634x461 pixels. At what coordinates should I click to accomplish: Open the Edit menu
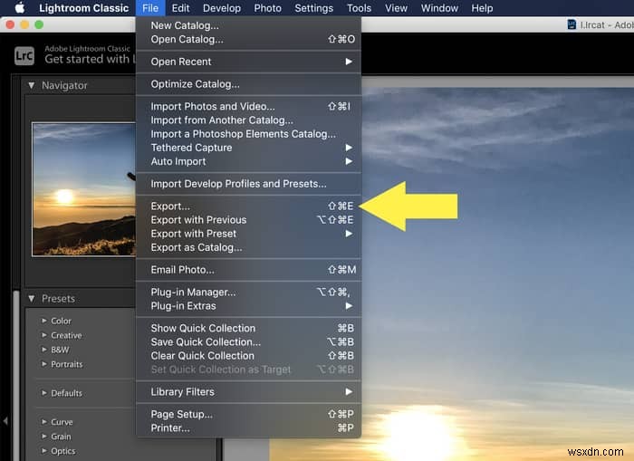click(x=180, y=8)
